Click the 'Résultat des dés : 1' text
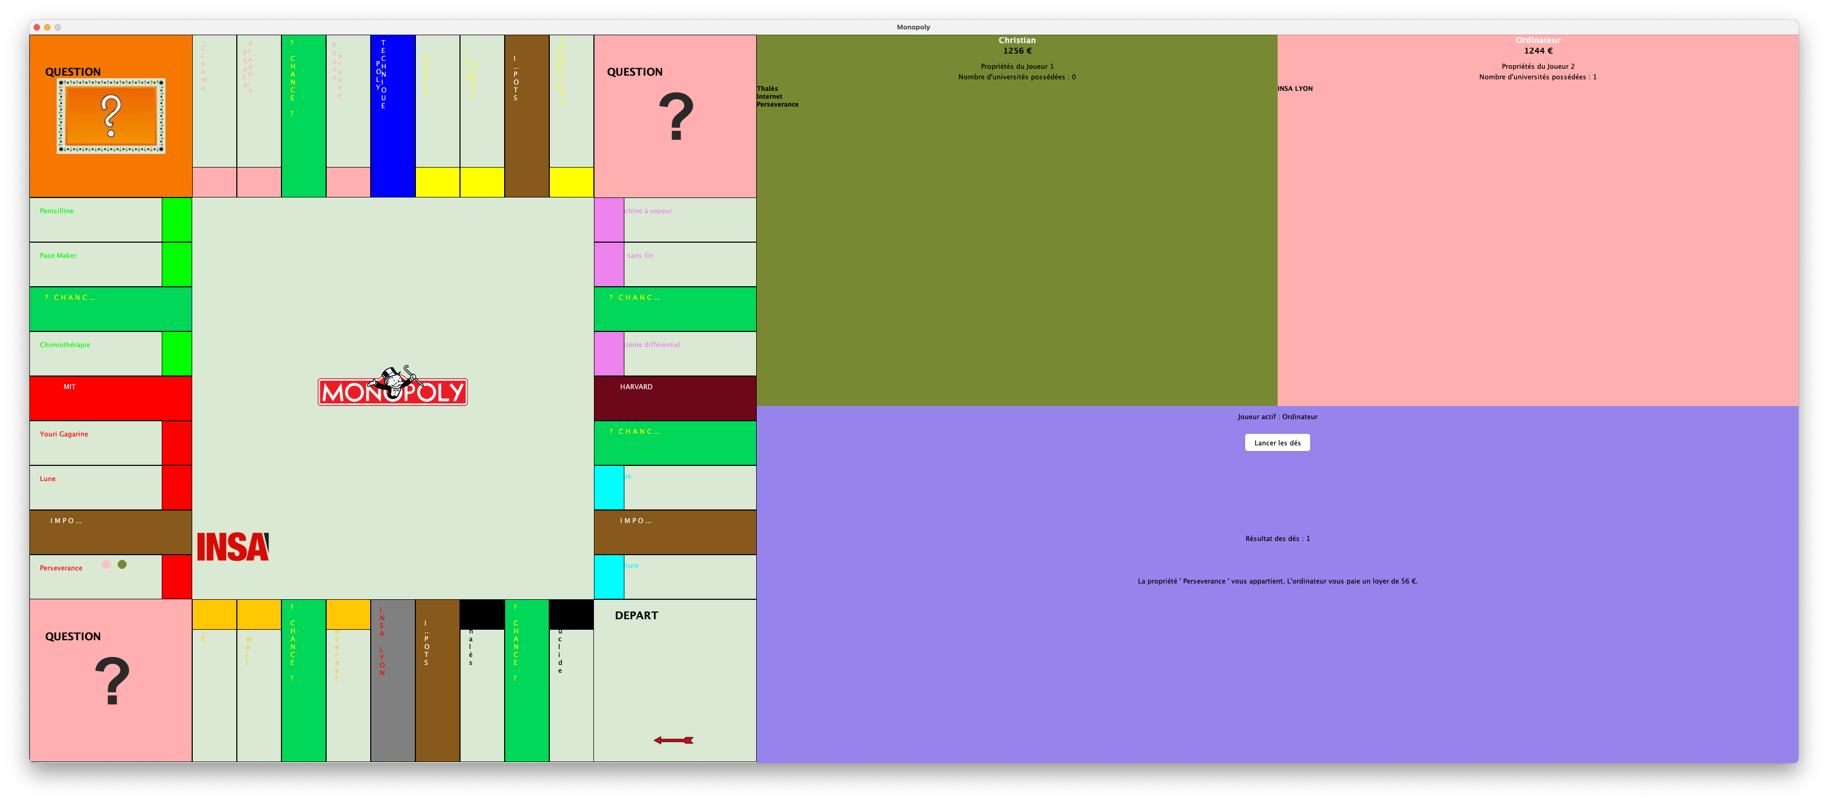This screenshot has height=802, width=1828. click(x=1277, y=539)
